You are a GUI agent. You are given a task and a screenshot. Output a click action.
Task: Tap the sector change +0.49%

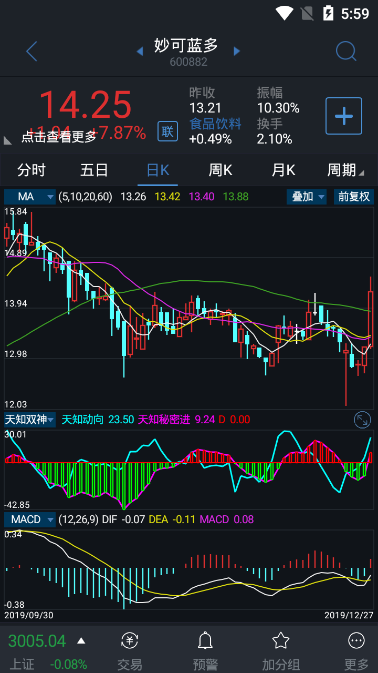(x=211, y=139)
